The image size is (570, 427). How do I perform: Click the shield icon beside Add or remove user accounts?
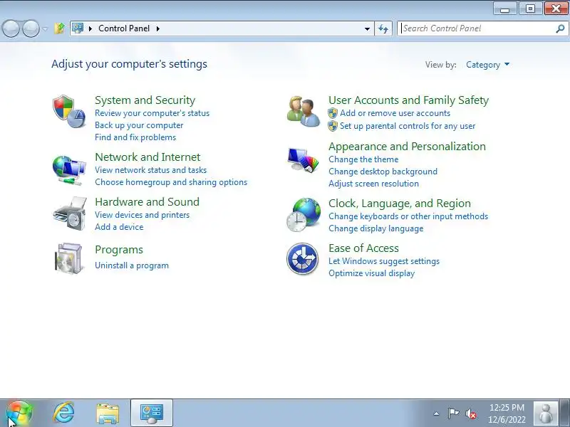pyautogui.click(x=333, y=113)
